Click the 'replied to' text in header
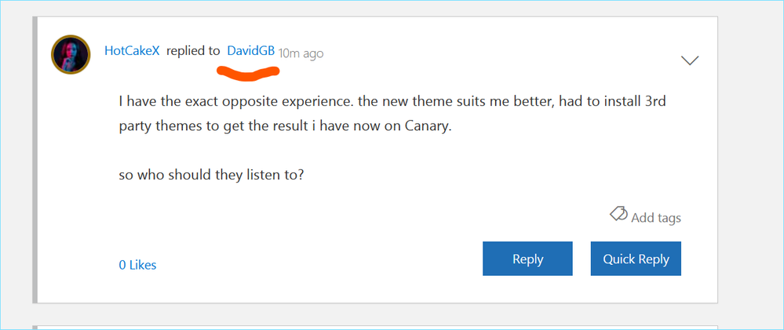The height and width of the screenshot is (330, 784). [x=193, y=51]
